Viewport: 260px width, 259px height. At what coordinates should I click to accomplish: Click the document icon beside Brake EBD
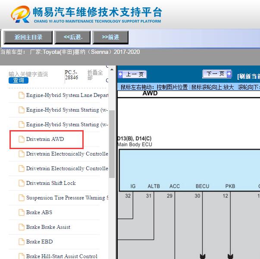[x=22, y=242]
